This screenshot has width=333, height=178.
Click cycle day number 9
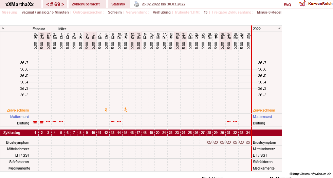(x=87, y=133)
